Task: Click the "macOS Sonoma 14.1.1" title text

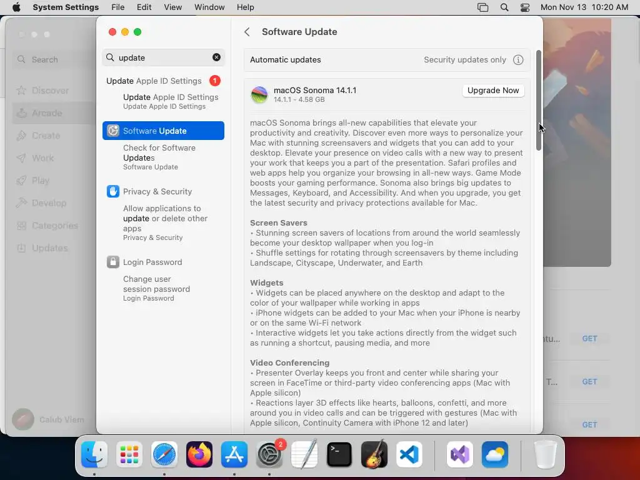Action: [x=315, y=90]
